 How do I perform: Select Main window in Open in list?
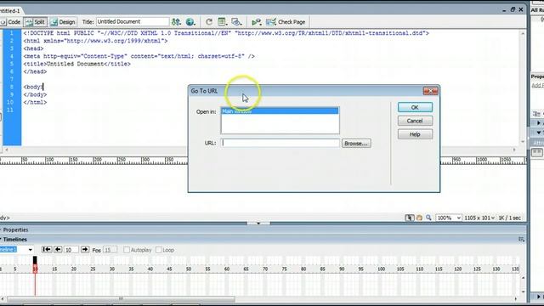[280, 111]
